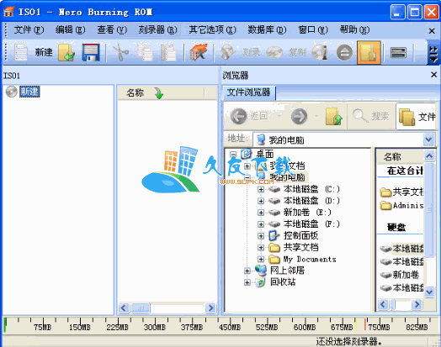Viewport: 441px width, 347px height.
Task: Open the 数据库(D) menu
Action: coord(267,29)
